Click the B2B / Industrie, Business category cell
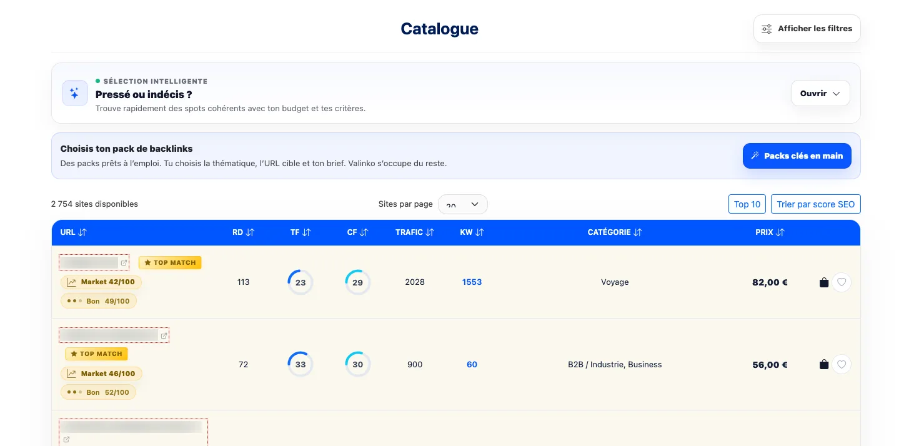The height and width of the screenshot is (446, 909). [x=615, y=365]
